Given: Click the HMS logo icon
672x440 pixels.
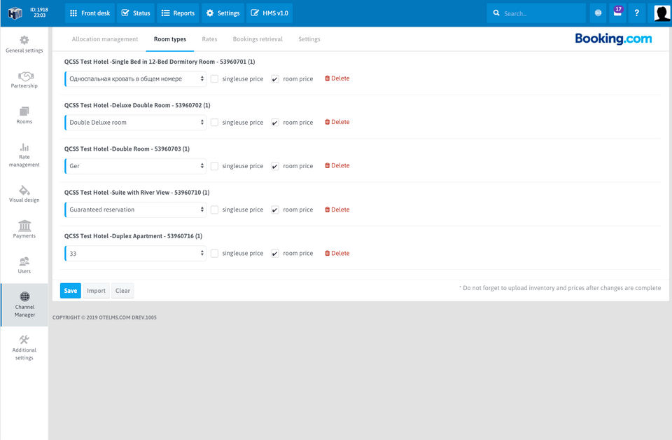Looking at the screenshot, I should (x=15, y=13).
